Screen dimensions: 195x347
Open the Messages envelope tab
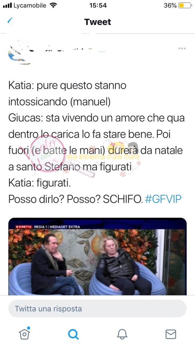click(x=171, y=334)
